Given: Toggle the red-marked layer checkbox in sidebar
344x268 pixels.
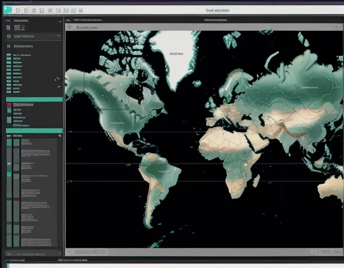Looking at the screenshot, I should coord(9,104).
